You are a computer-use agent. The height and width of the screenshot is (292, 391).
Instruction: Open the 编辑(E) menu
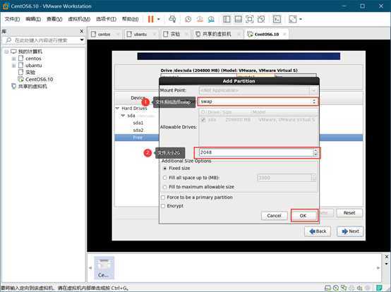pos(33,19)
